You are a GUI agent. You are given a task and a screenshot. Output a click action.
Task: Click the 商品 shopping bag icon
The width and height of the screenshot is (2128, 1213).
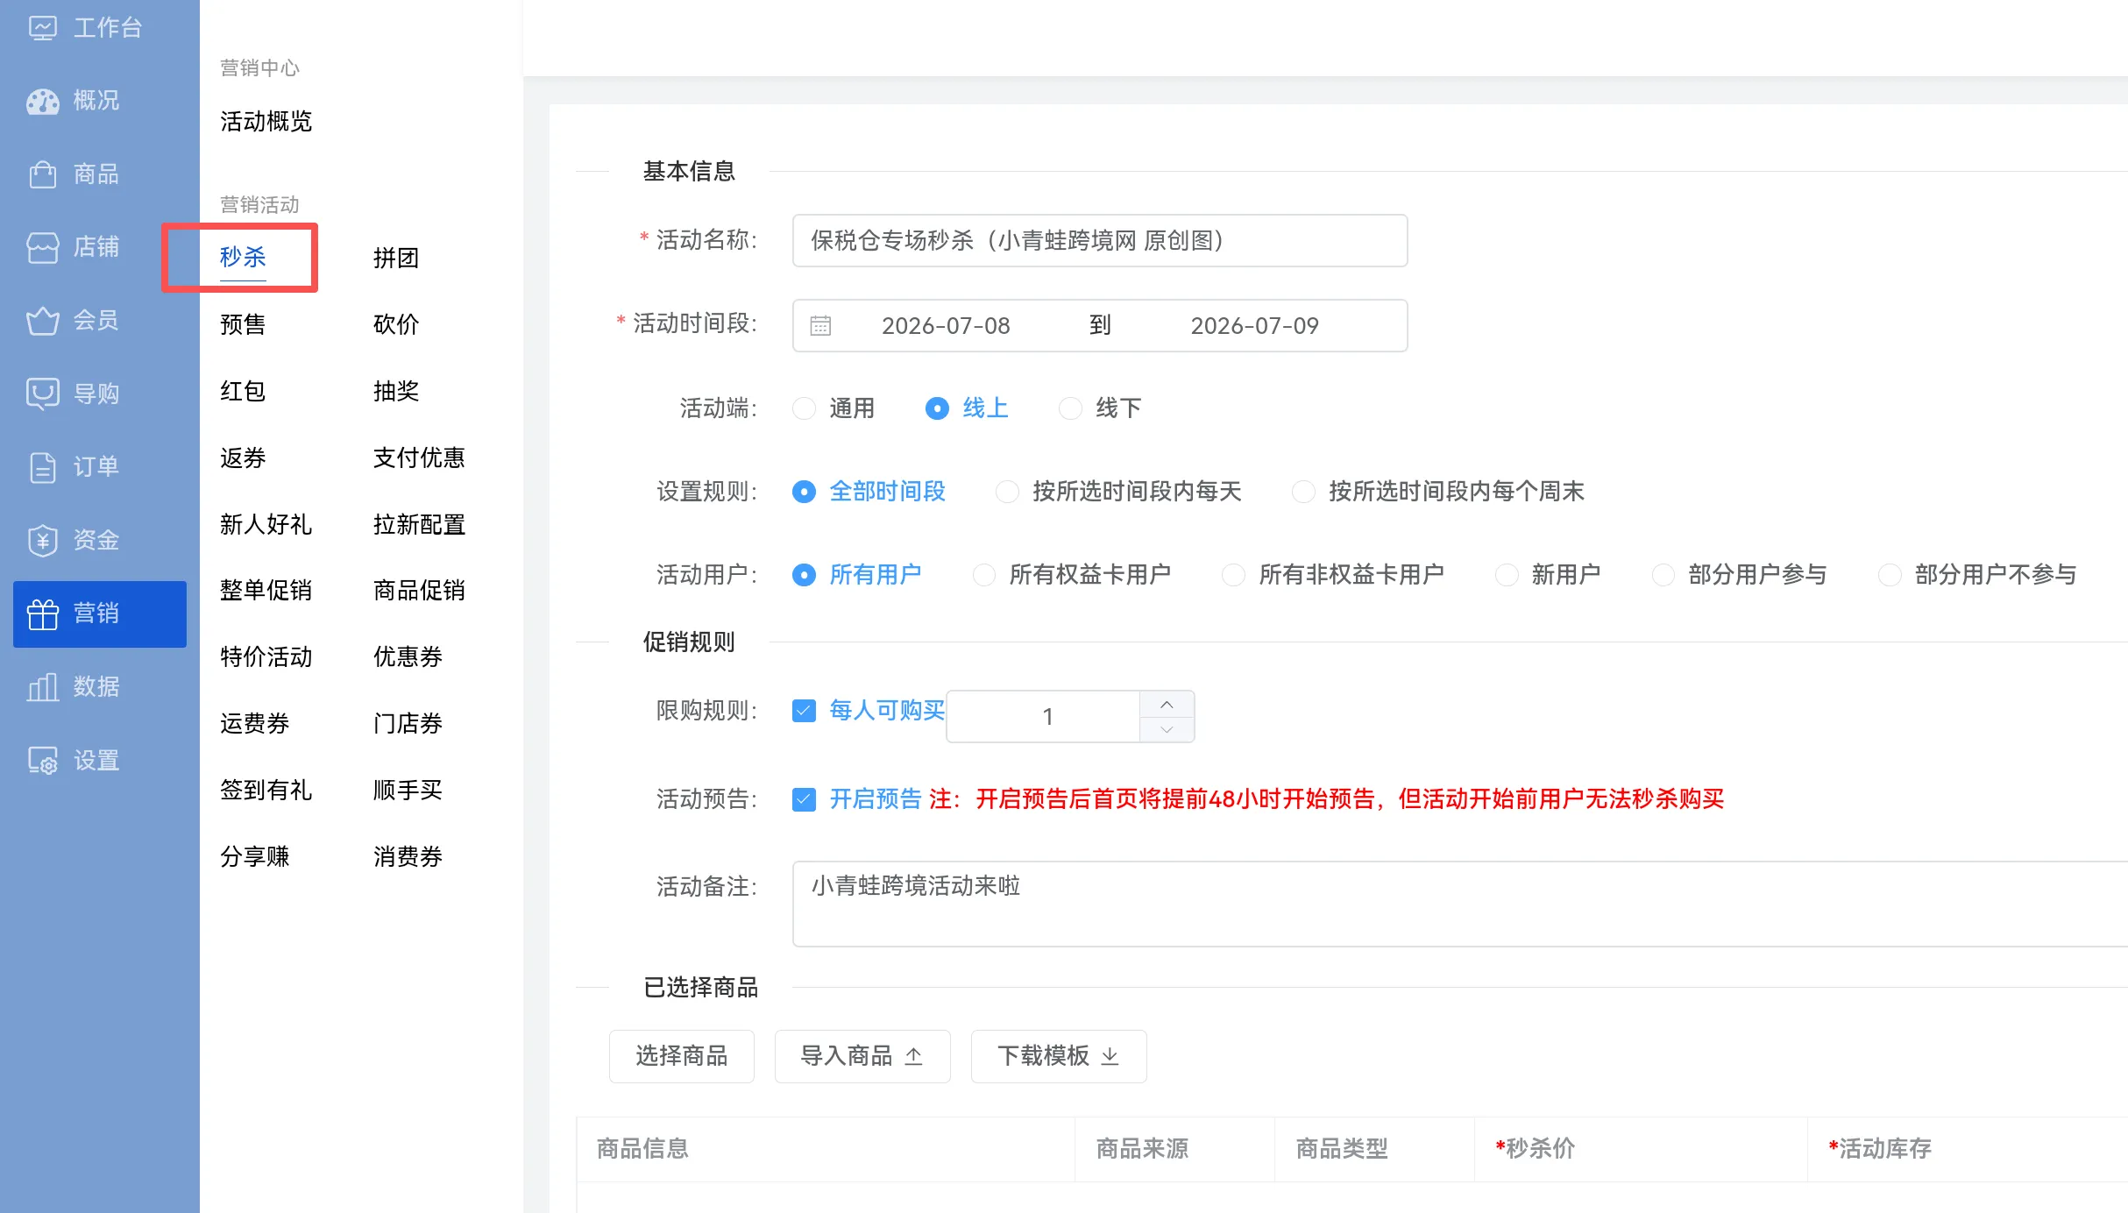(x=42, y=174)
